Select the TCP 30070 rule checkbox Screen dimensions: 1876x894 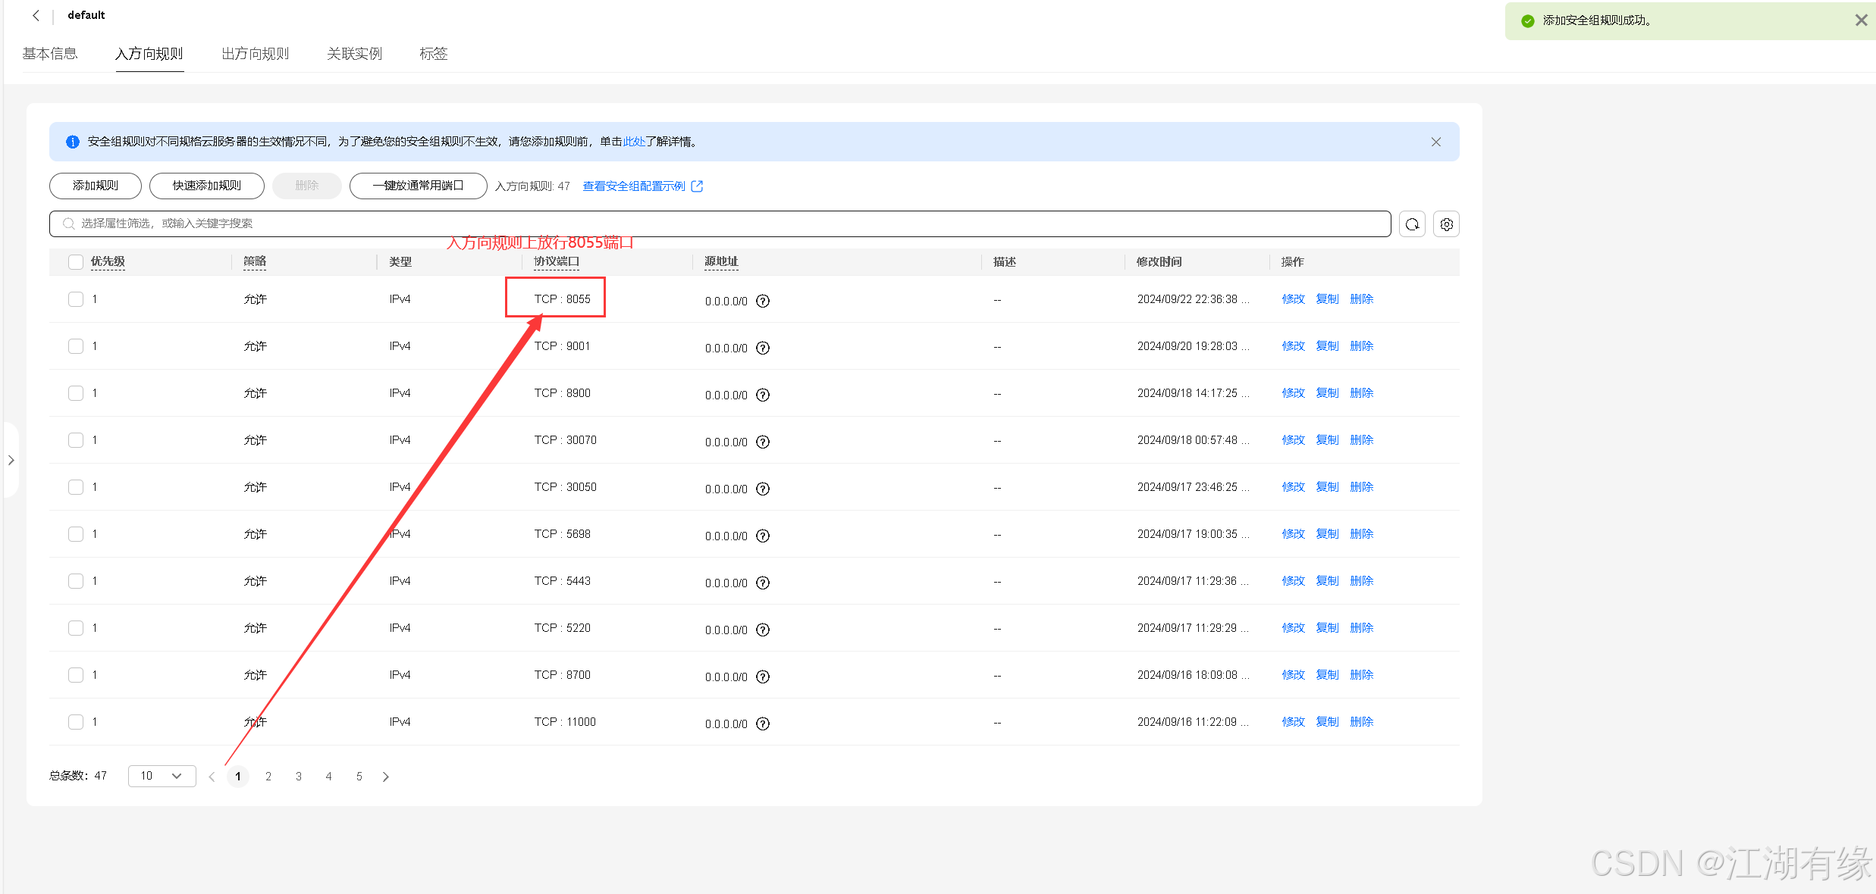[76, 440]
